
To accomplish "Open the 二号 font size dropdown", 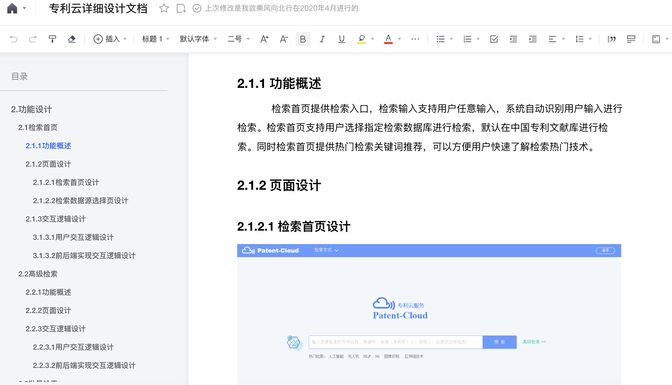I will [x=239, y=39].
